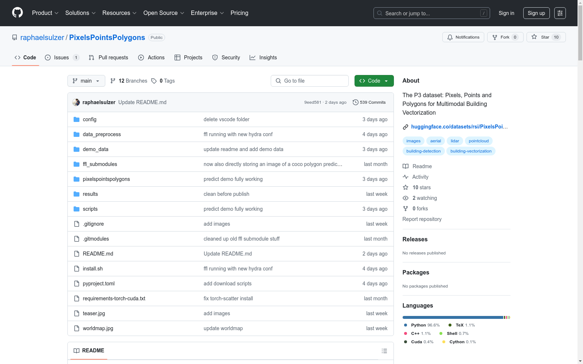The image size is (583, 364).
Task: Click the teaser.jpg file icon
Action: pos(77,313)
